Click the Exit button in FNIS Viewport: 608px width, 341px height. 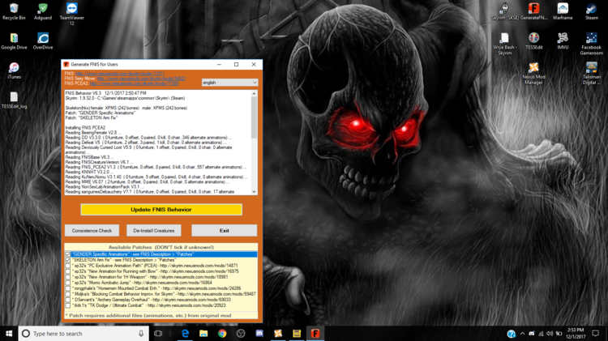[224, 231]
